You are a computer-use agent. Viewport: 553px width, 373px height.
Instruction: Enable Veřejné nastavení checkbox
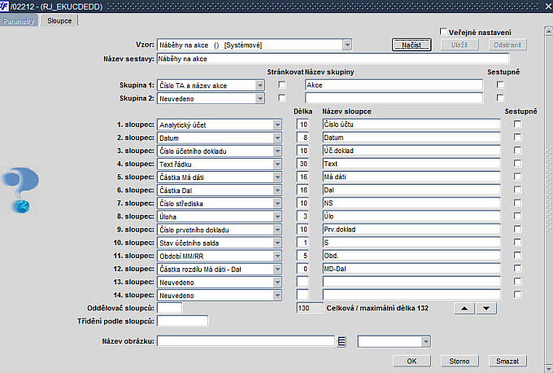pos(443,32)
